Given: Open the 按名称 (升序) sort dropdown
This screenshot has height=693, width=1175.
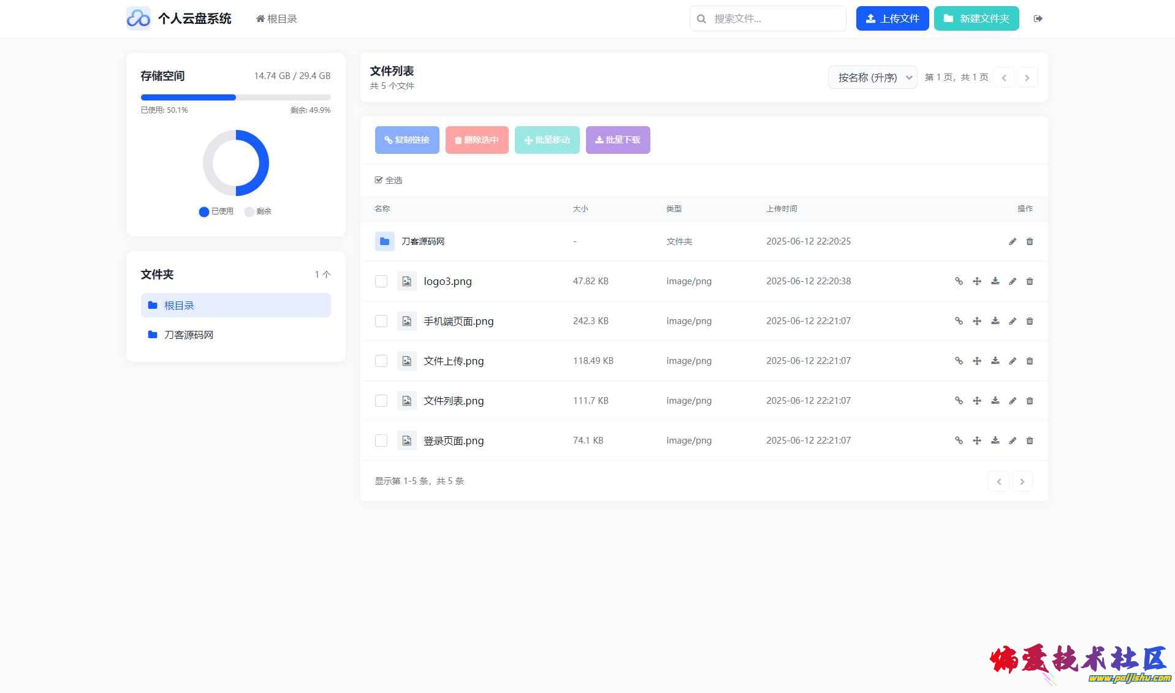Looking at the screenshot, I should pos(872,77).
